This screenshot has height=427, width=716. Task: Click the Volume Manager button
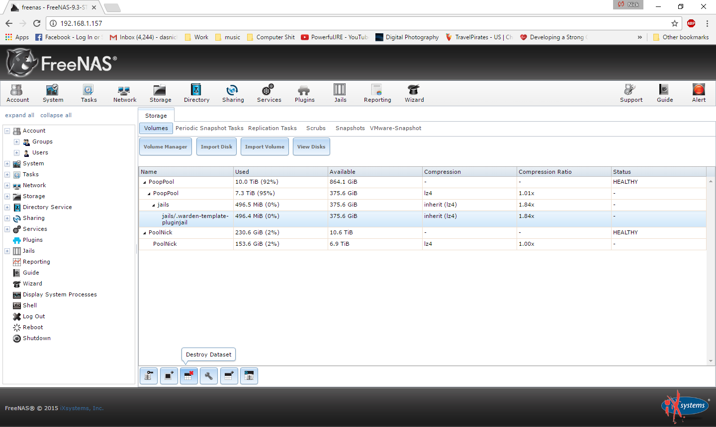(166, 146)
